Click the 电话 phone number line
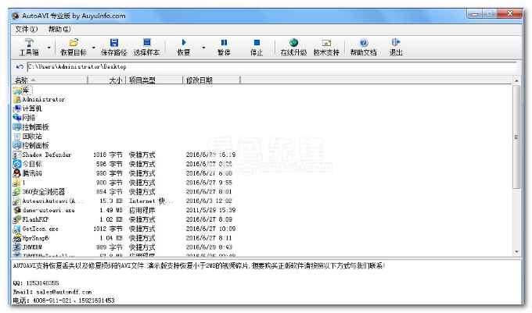The height and width of the screenshot is (313, 532). 63,301
